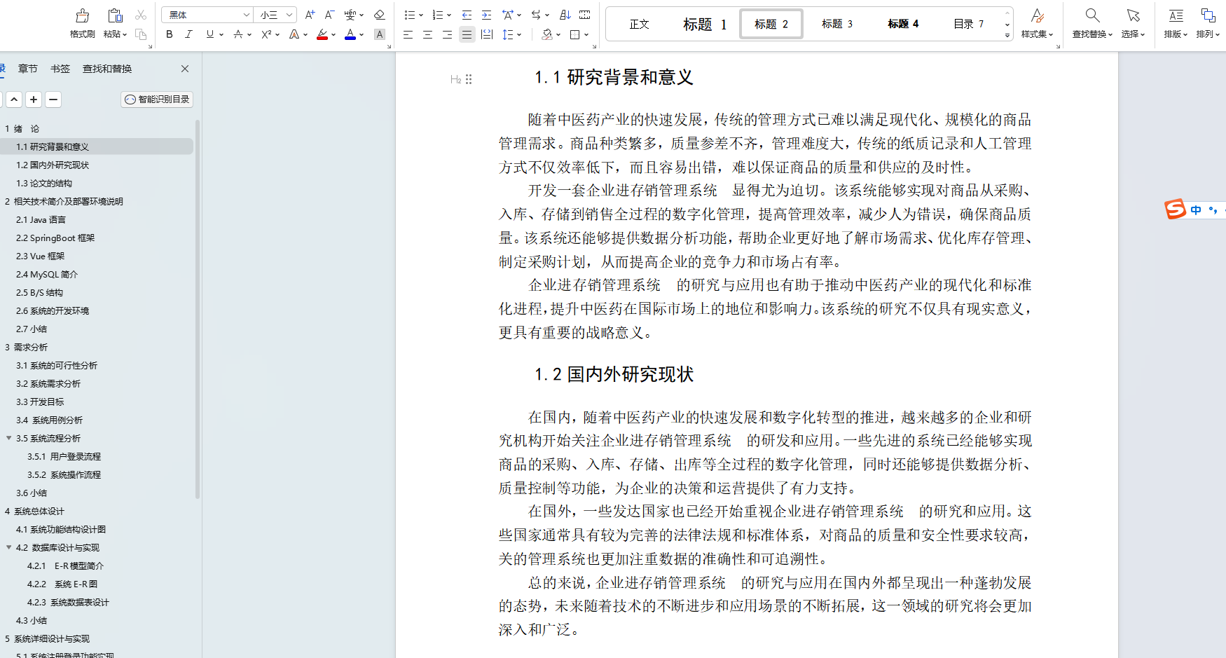Click the borders icon

(x=575, y=34)
